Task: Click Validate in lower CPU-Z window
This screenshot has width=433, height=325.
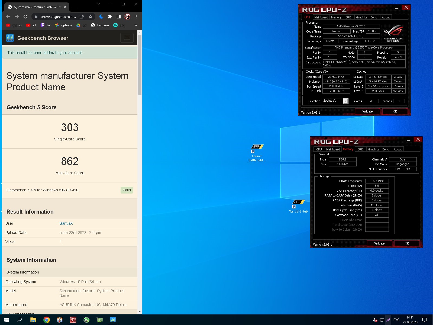Action: click(x=379, y=243)
